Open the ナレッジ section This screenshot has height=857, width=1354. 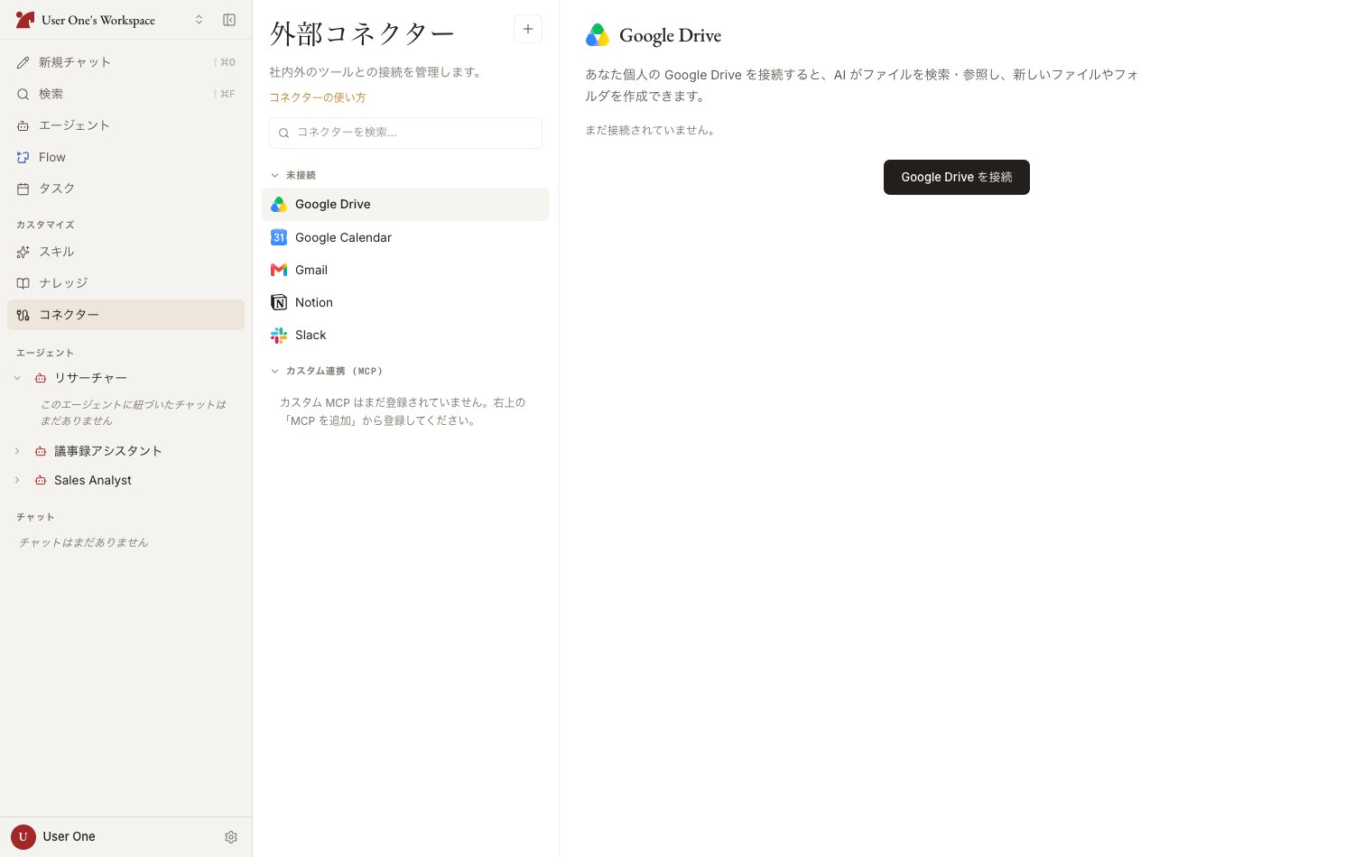(125, 283)
